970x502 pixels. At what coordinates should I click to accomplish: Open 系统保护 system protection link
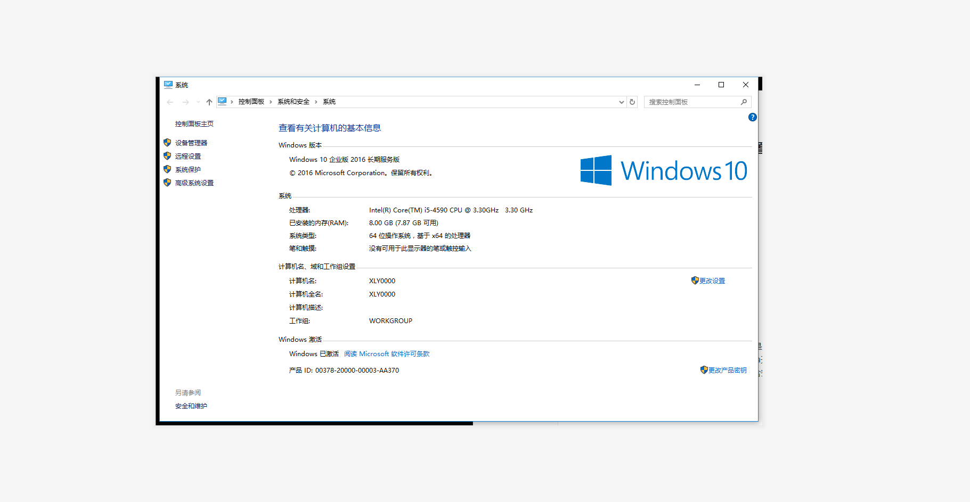pos(188,169)
